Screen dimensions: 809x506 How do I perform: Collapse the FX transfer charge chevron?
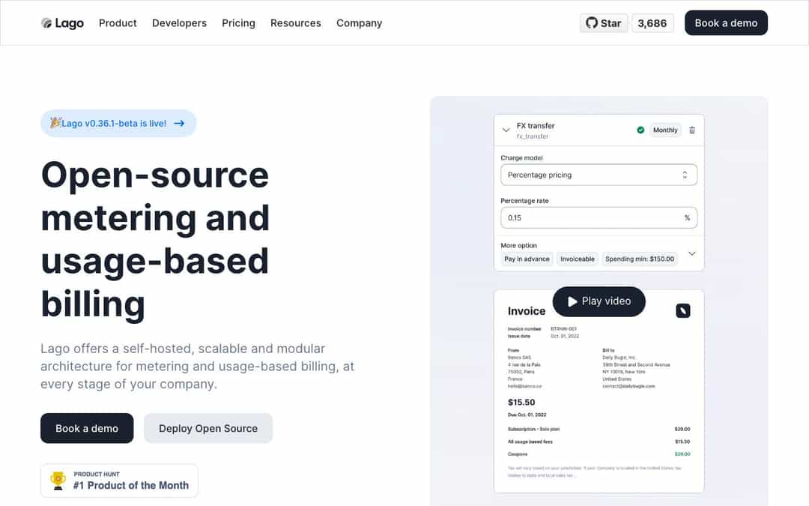[506, 130]
